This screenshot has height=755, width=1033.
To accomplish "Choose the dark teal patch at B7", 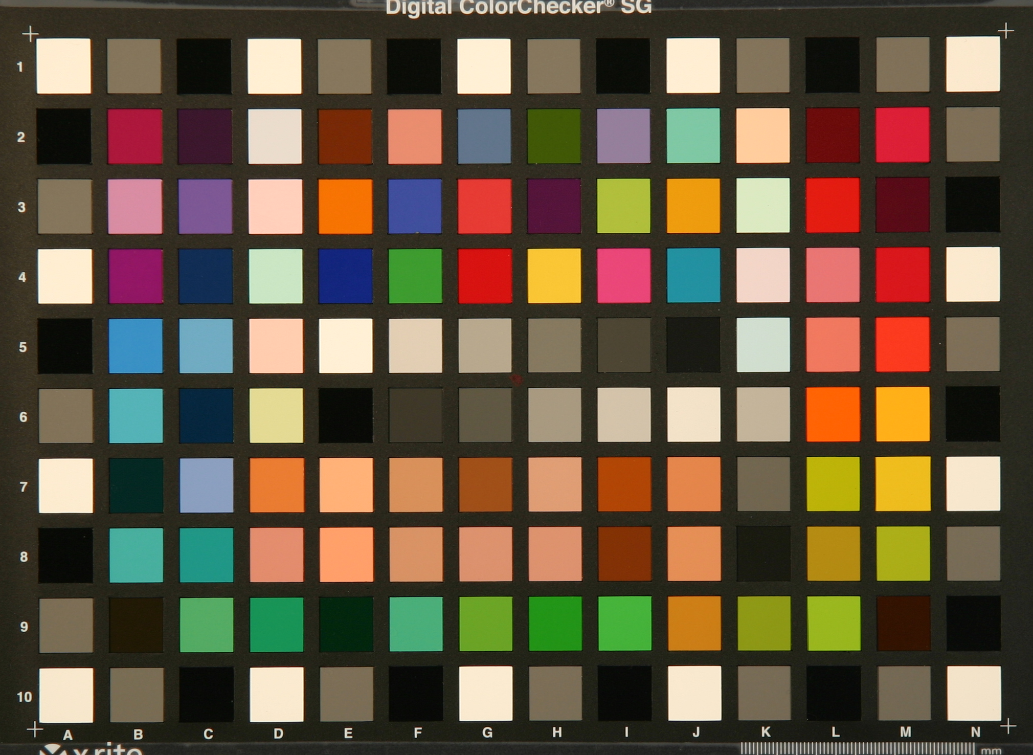I will 137,485.
